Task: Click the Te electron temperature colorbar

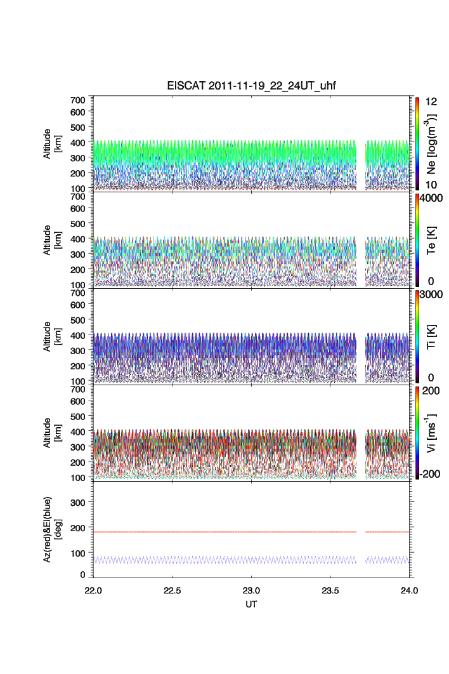Action: click(x=417, y=240)
